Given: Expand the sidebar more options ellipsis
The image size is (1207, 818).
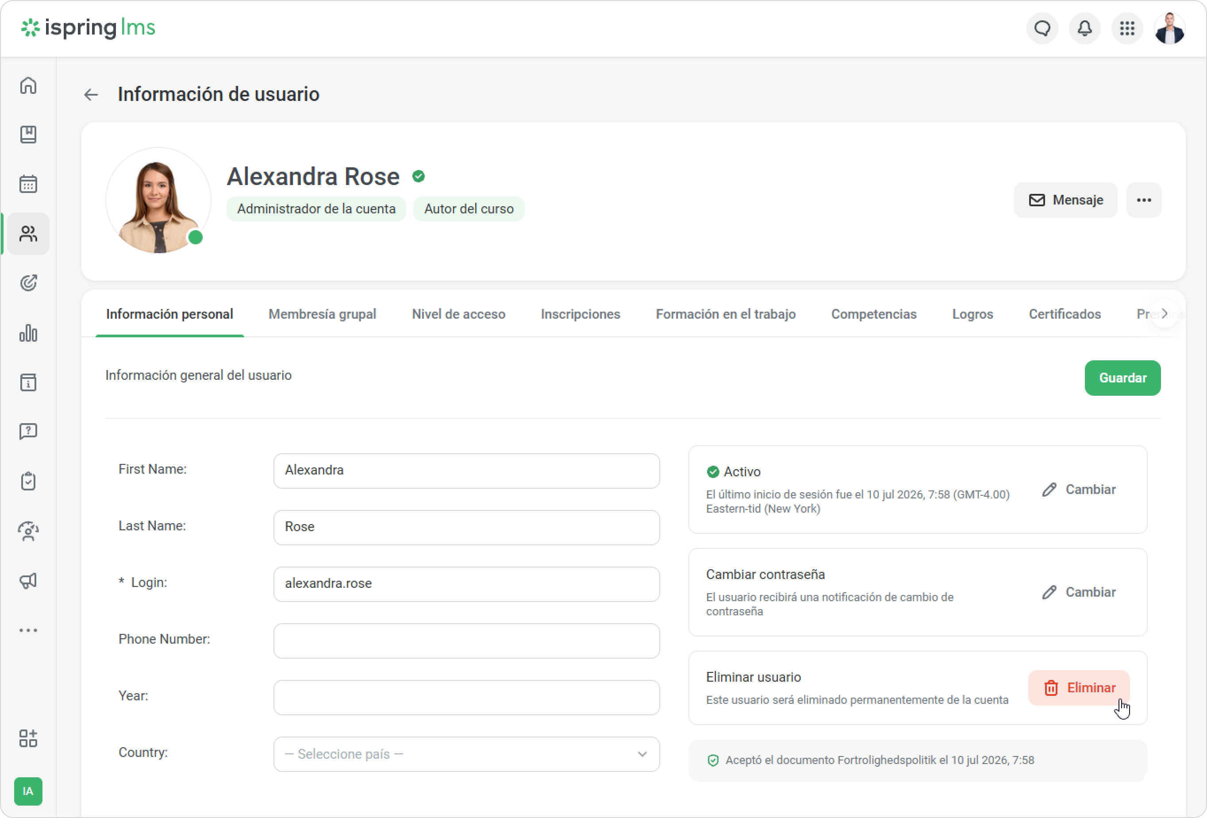Looking at the screenshot, I should pyautogui.click(x=28, y=630).
